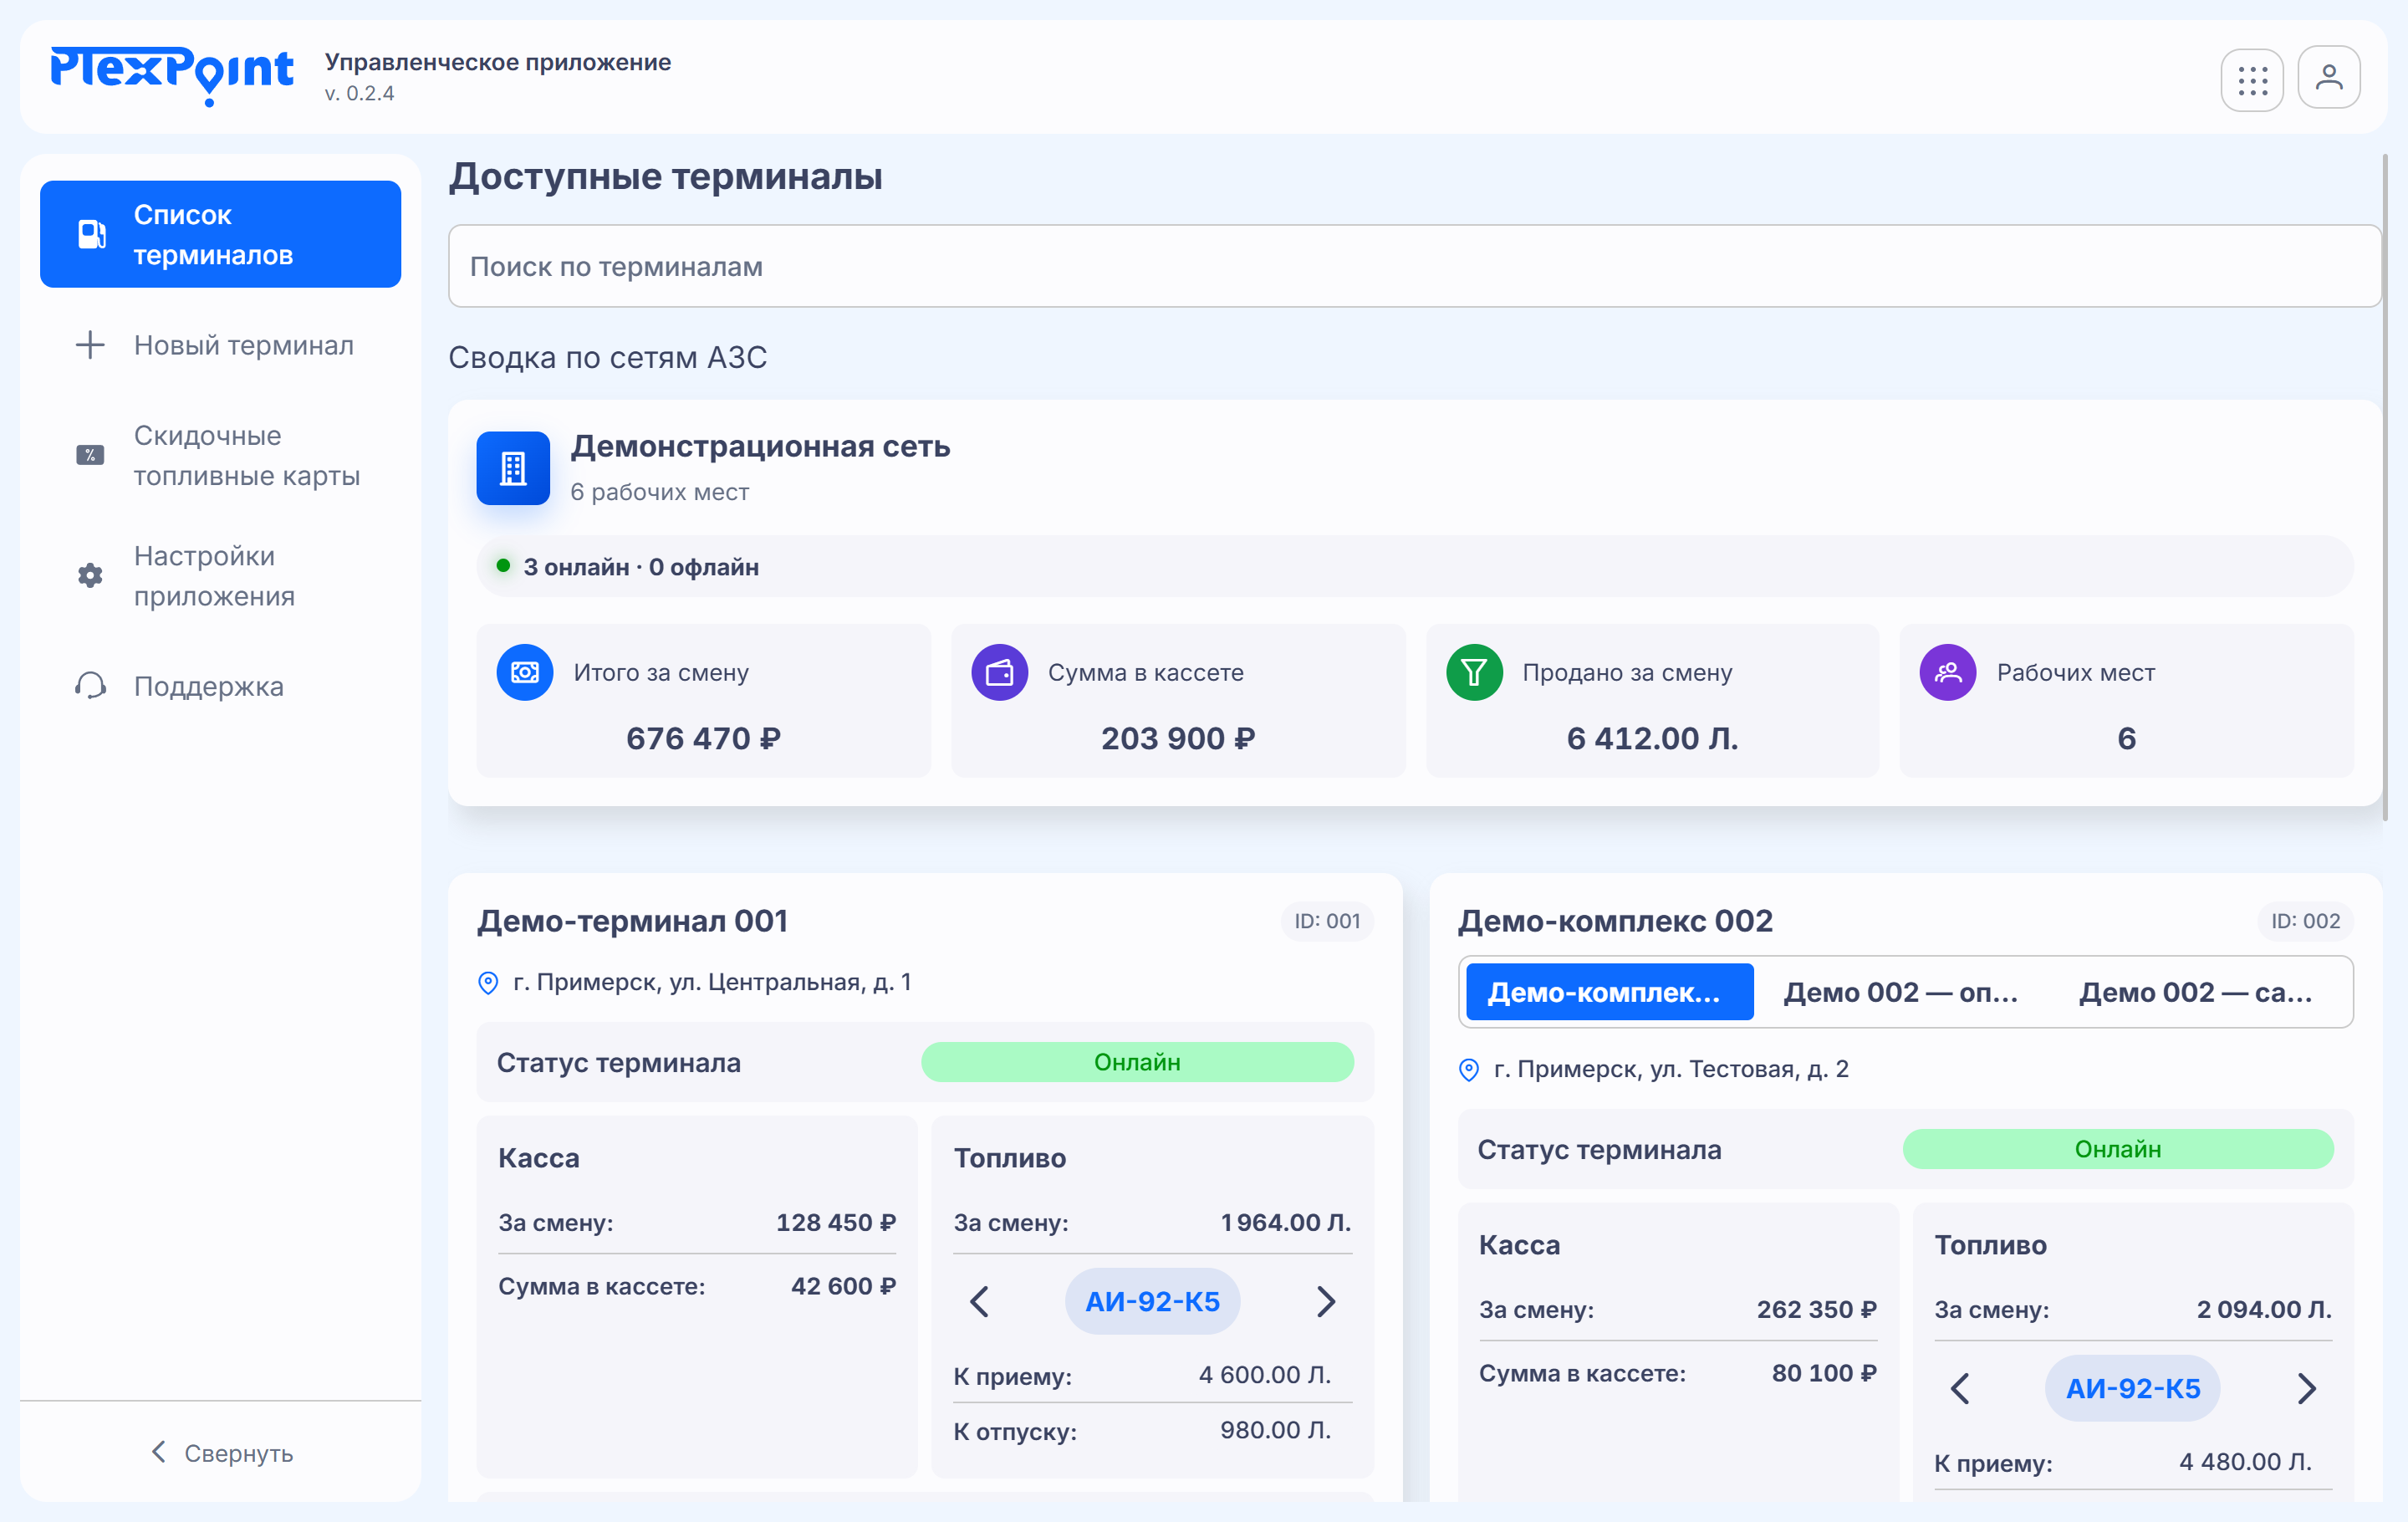The image size is (2408, 1522).
Task: Click the 4 480.00 Л. К приему value
Action: 2246,1462
